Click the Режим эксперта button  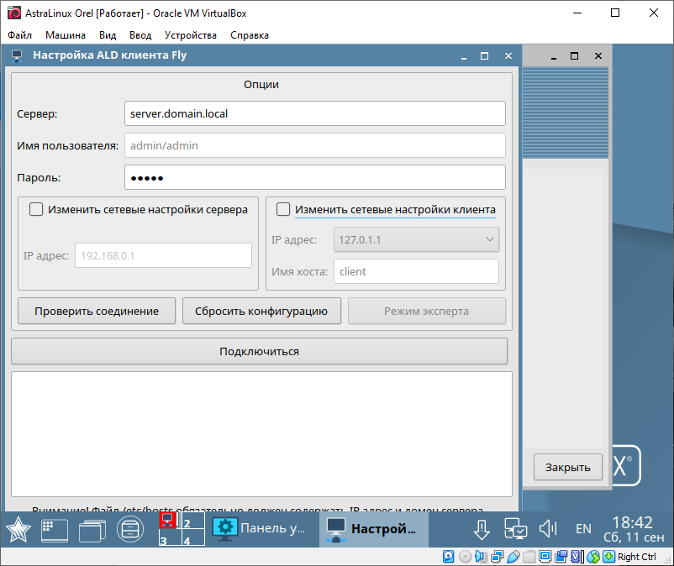coord(426,311)
